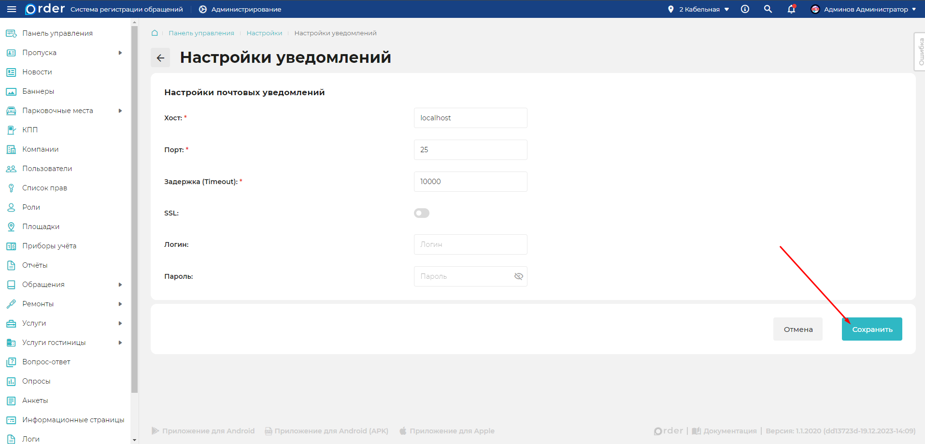The width and height of the screenshot is (925, 444).
Task: Click the Отмена button
Action: pyautogui.click(x=797, y=329)
